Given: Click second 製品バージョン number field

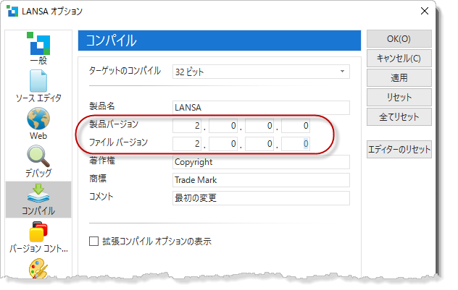Looking at the screenshot, I should (223, 126).
